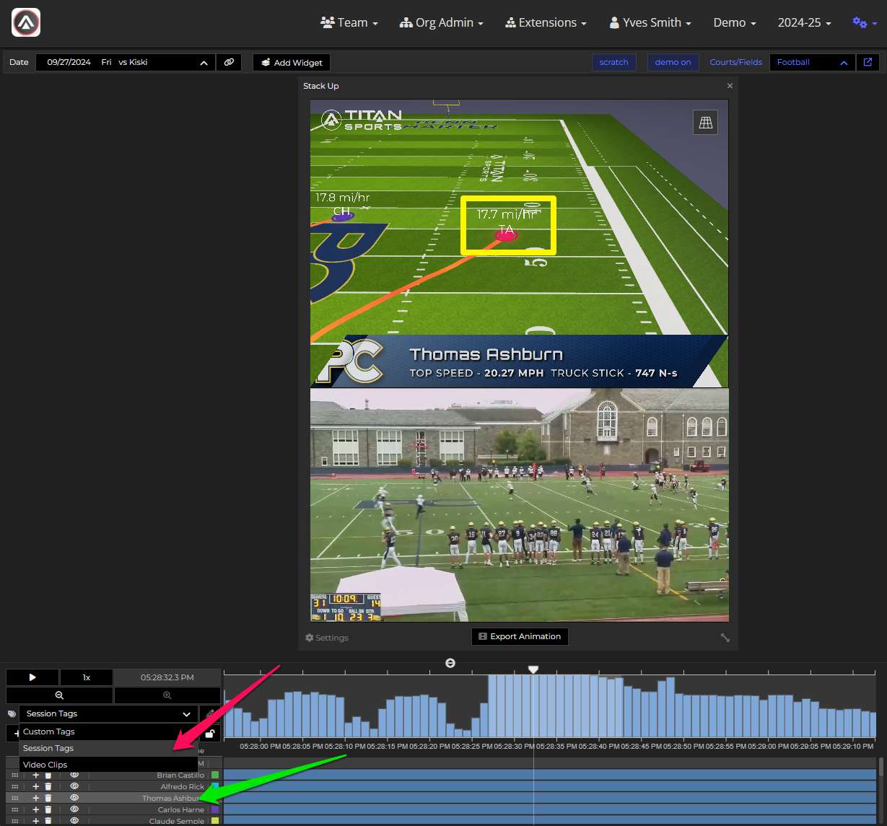Select Custom Tags option

[108, 731]
